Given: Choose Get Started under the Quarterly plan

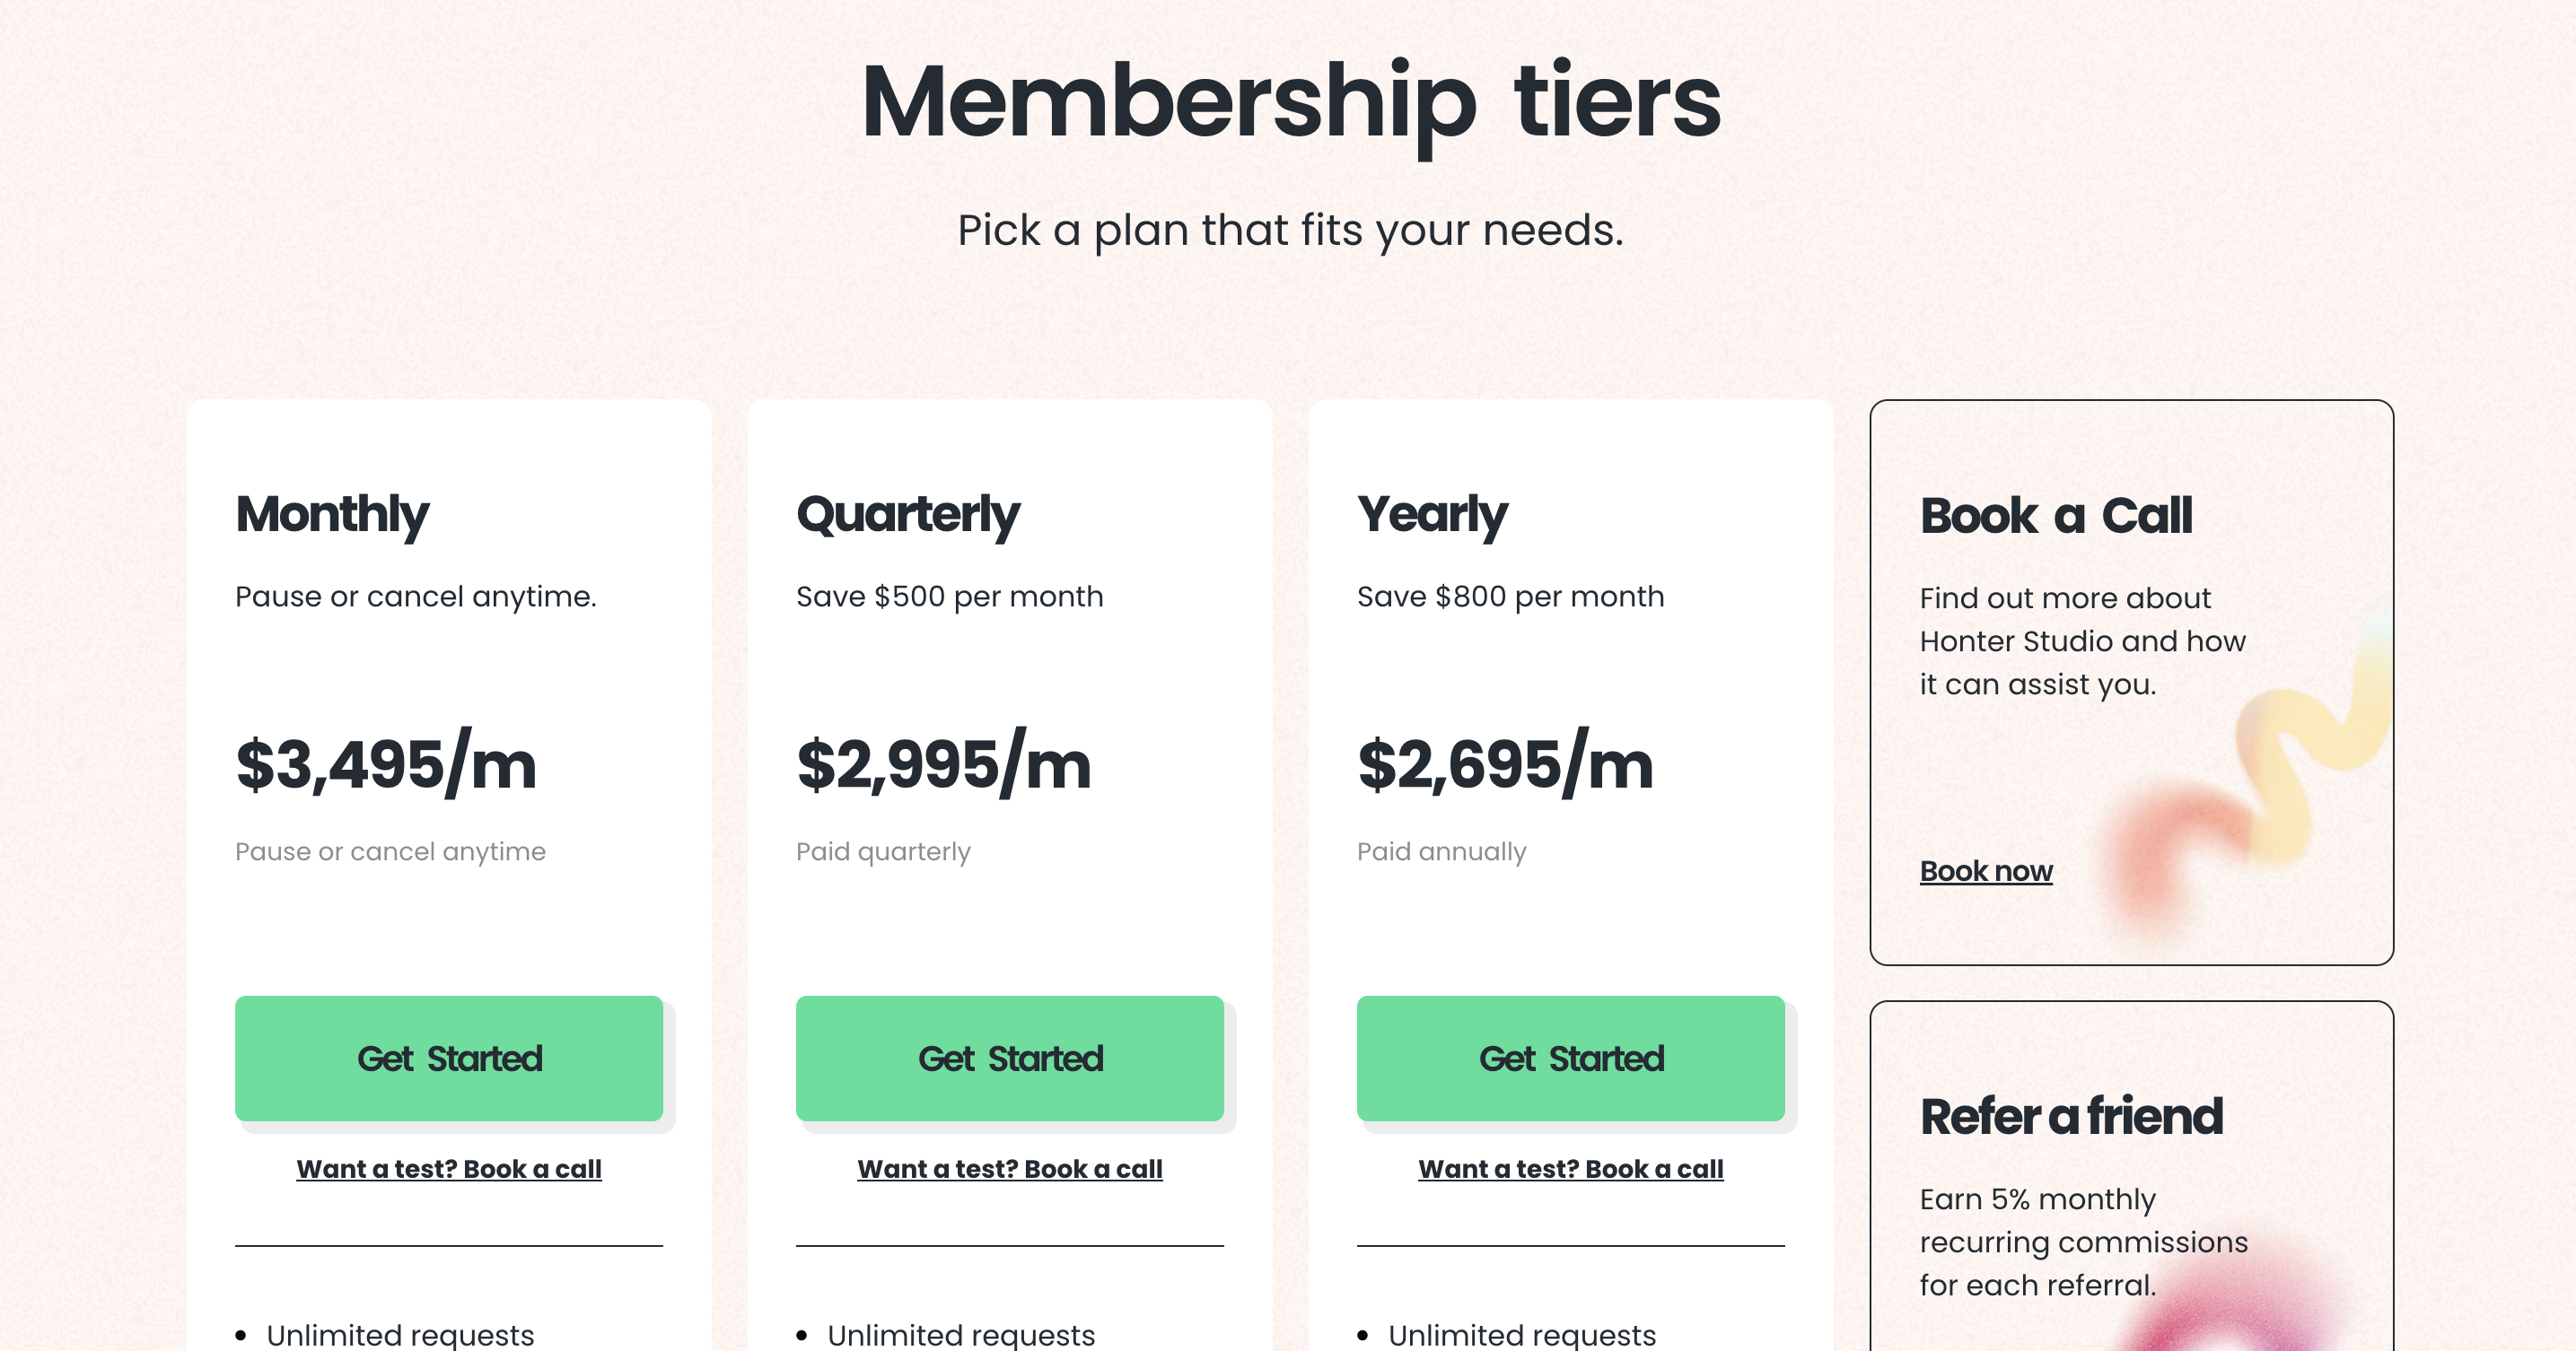Looking at the screenshot, I should pos(1010,1059).
